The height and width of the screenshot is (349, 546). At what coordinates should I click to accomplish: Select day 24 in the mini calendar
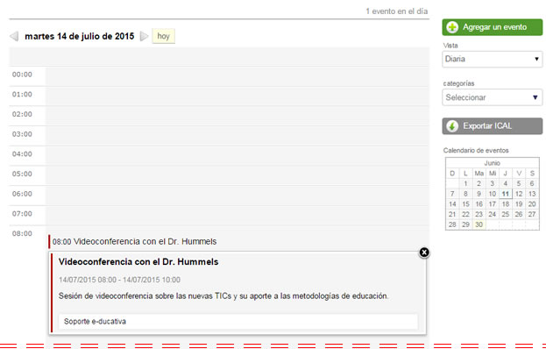pos(492,214)
